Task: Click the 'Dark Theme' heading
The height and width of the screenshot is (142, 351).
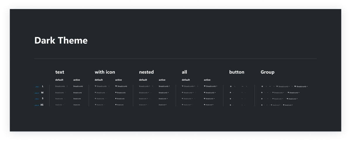Action: pos(61,40)
